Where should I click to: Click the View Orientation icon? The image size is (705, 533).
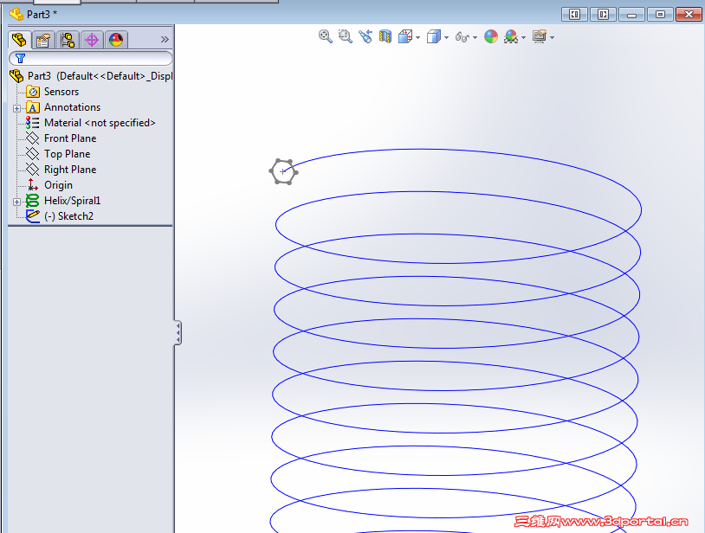(405, 36)
